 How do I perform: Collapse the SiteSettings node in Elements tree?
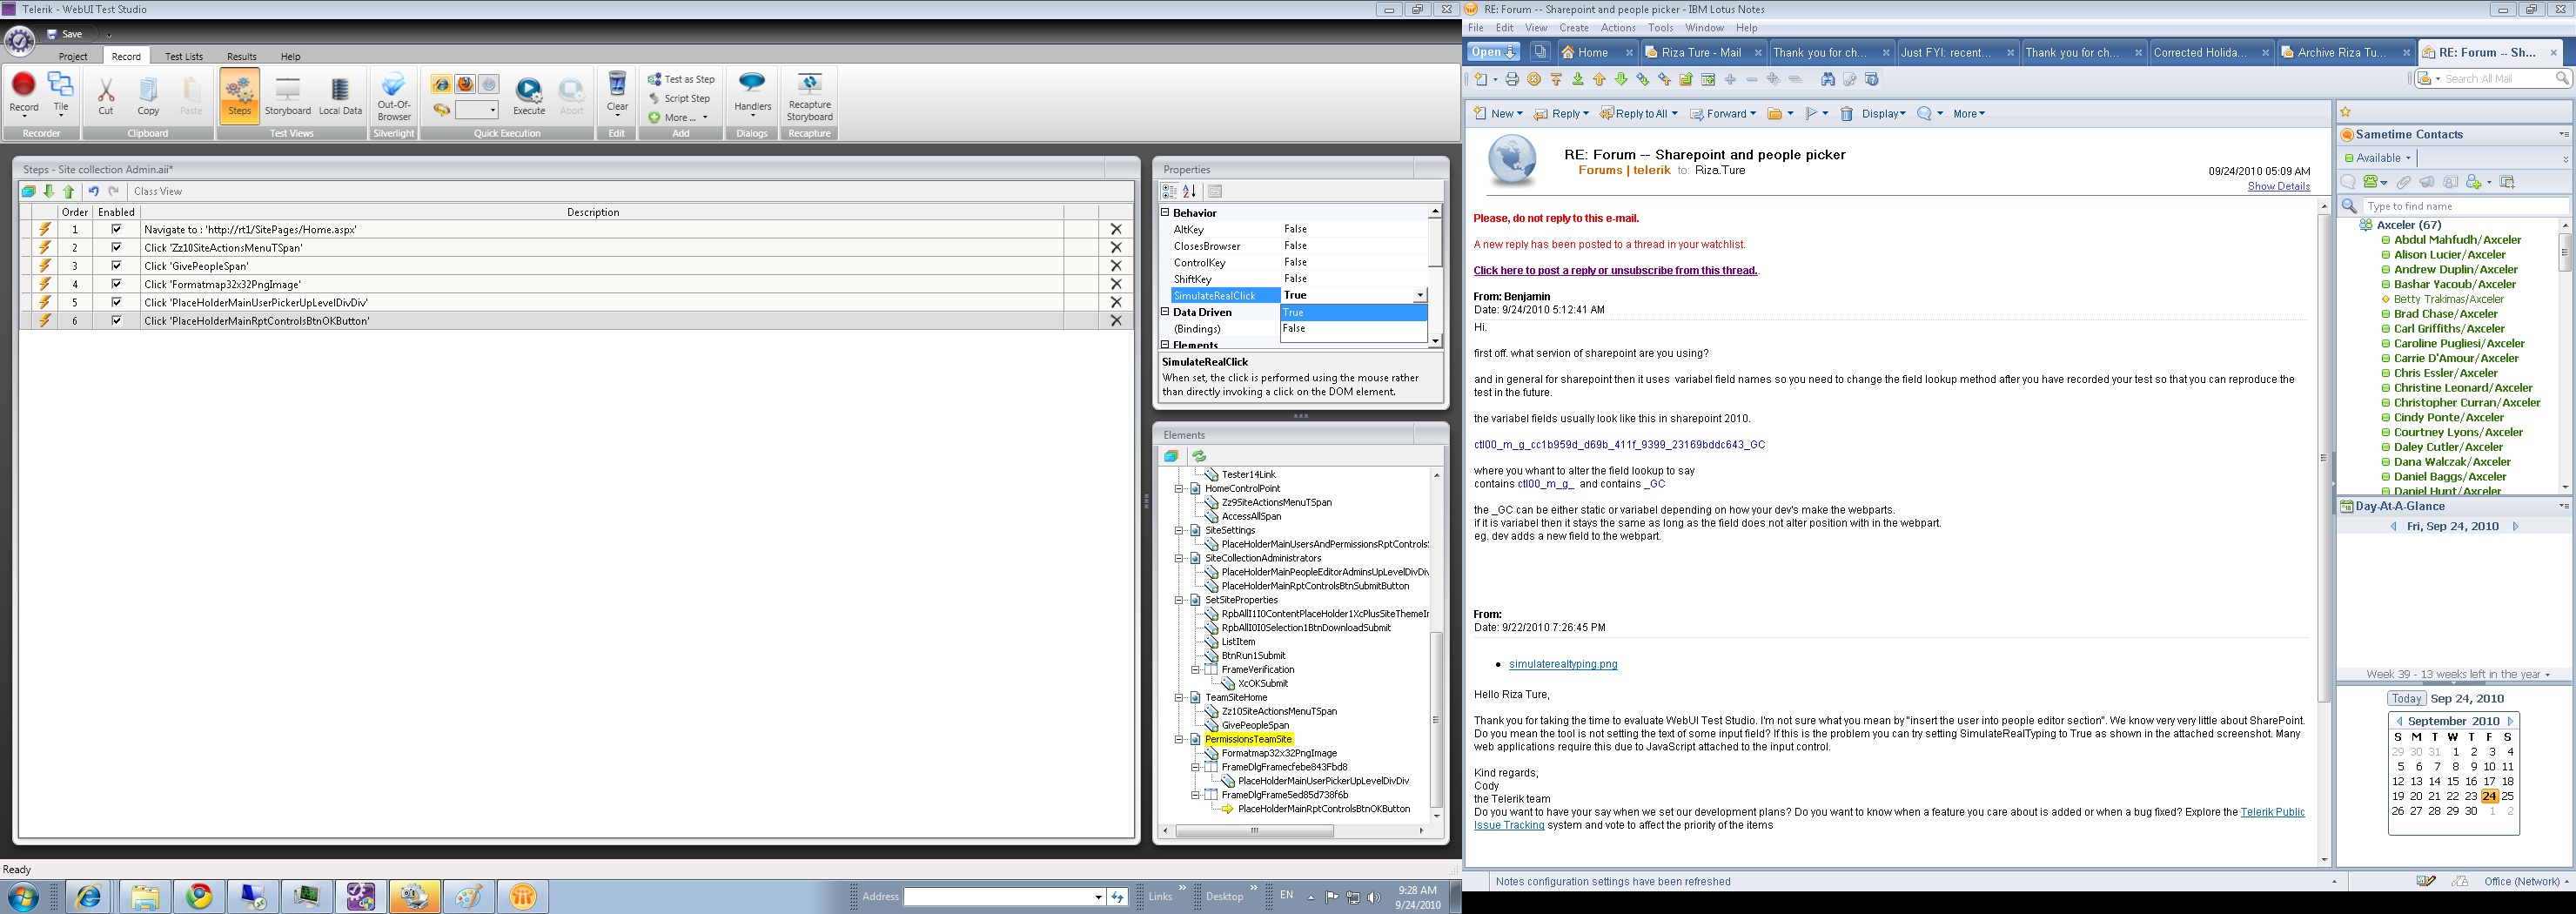(x=1179, y=531)
